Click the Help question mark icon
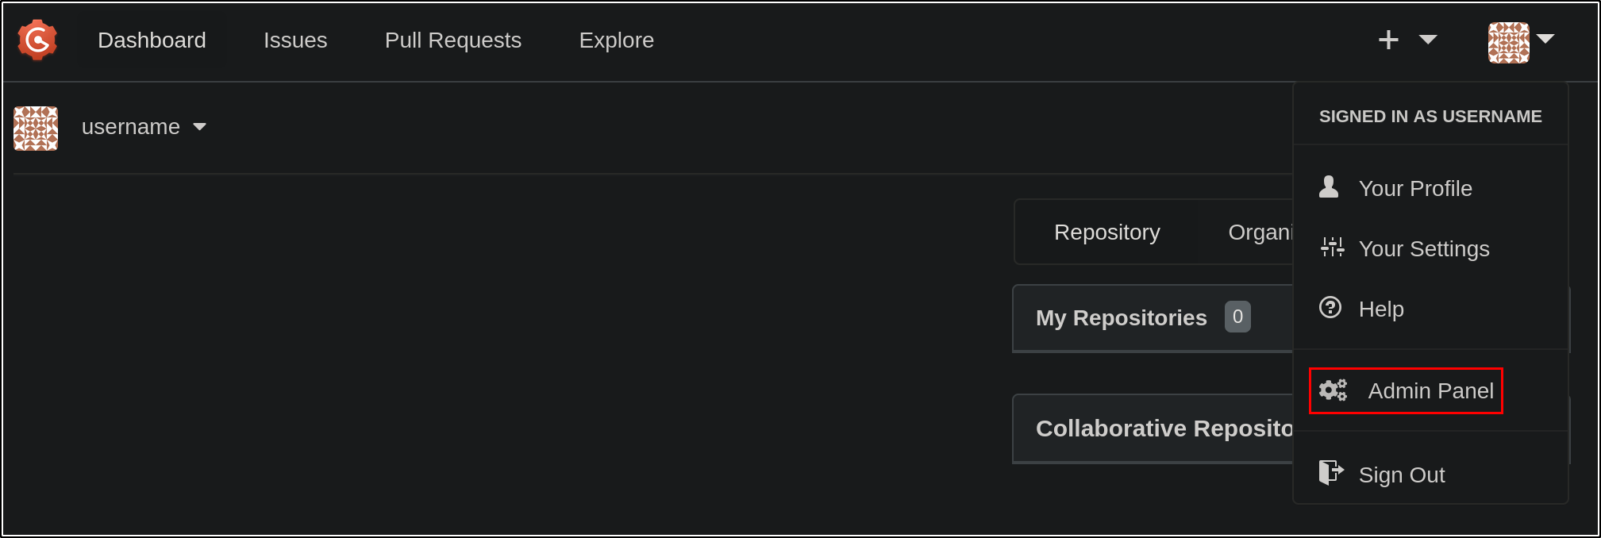This screenshot has height=538, width=1601. coord(1330,307)
